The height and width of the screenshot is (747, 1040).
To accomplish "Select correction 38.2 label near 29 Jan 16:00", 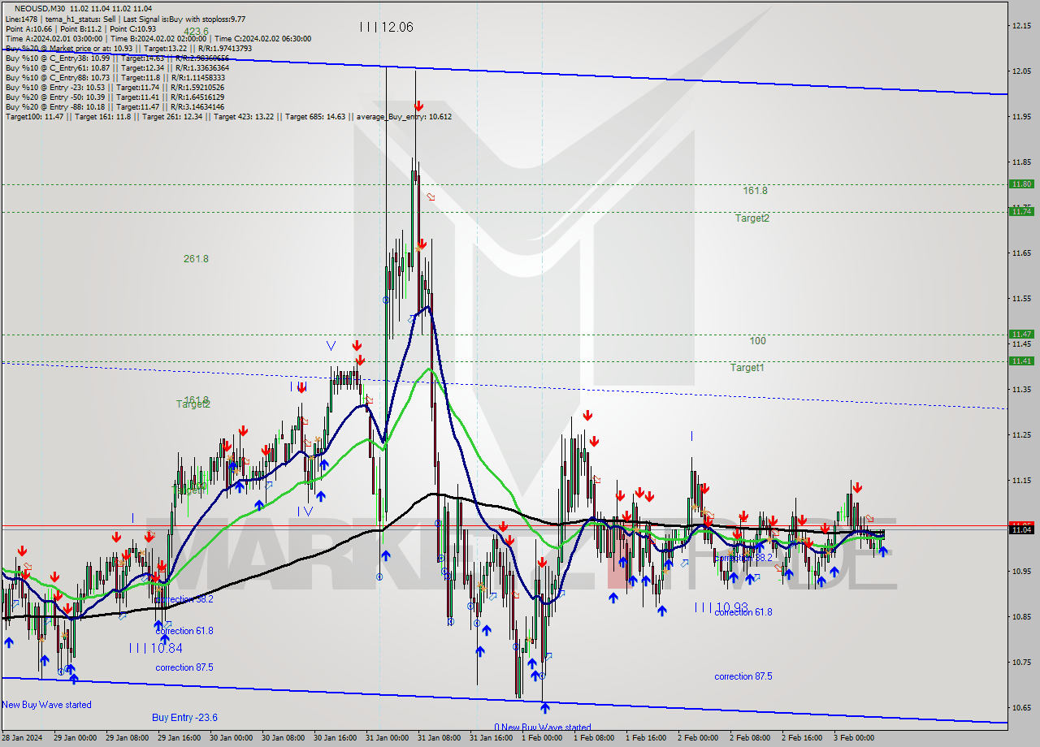I will pyautogui.click(x=184, y=599).
